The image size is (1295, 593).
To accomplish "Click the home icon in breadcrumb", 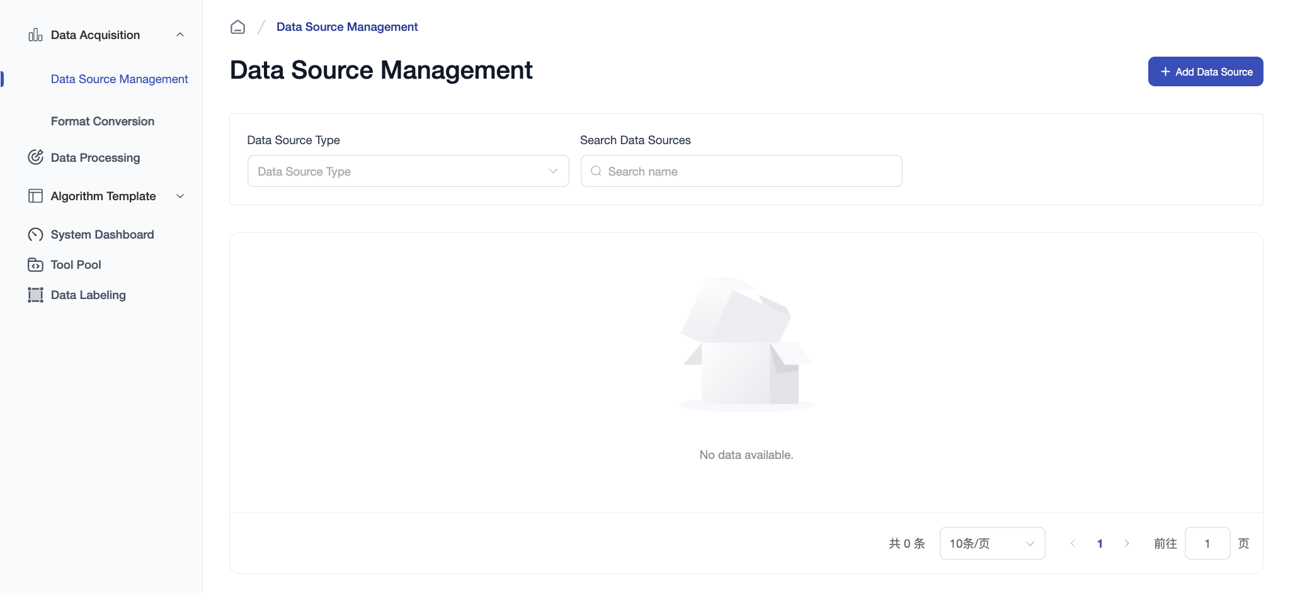I will pos(237,27).
